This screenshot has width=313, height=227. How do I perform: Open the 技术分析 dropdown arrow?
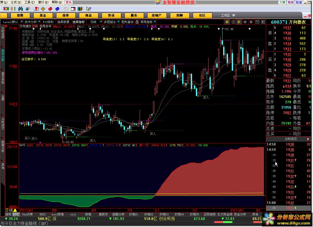pos(39,22)
